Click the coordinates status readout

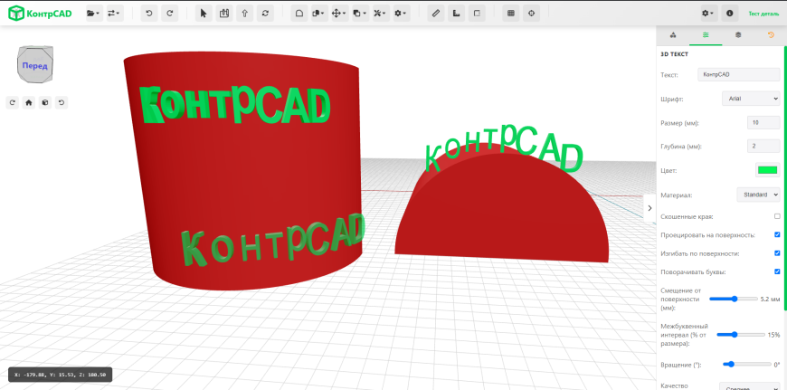click(61, 375)
